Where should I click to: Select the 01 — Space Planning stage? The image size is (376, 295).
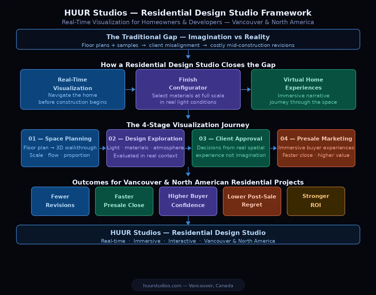tap(60, 148)
